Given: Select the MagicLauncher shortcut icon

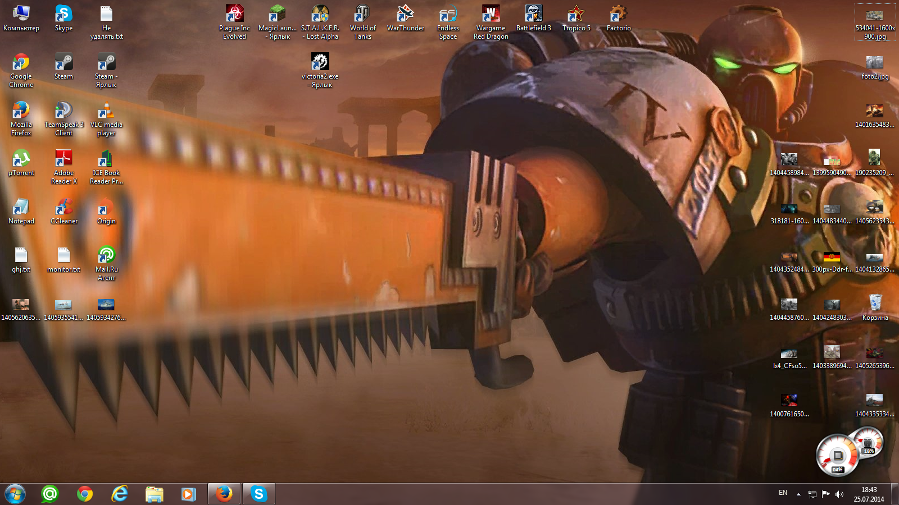Looking at the screenshot, I should (x=278, y=22).
